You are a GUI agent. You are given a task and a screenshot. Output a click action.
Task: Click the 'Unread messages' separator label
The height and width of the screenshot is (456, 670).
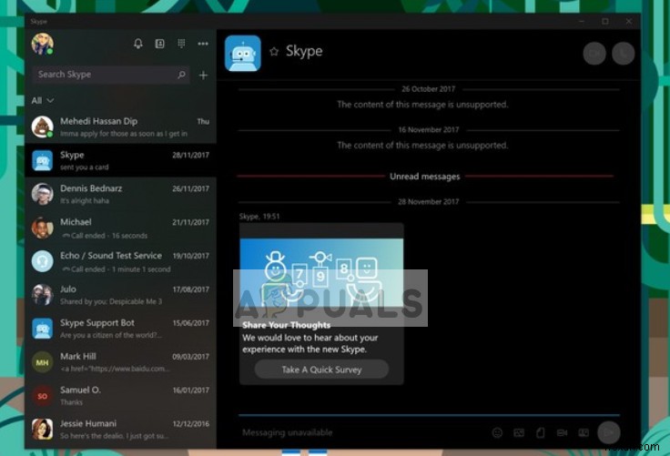[x=425, y=176]
